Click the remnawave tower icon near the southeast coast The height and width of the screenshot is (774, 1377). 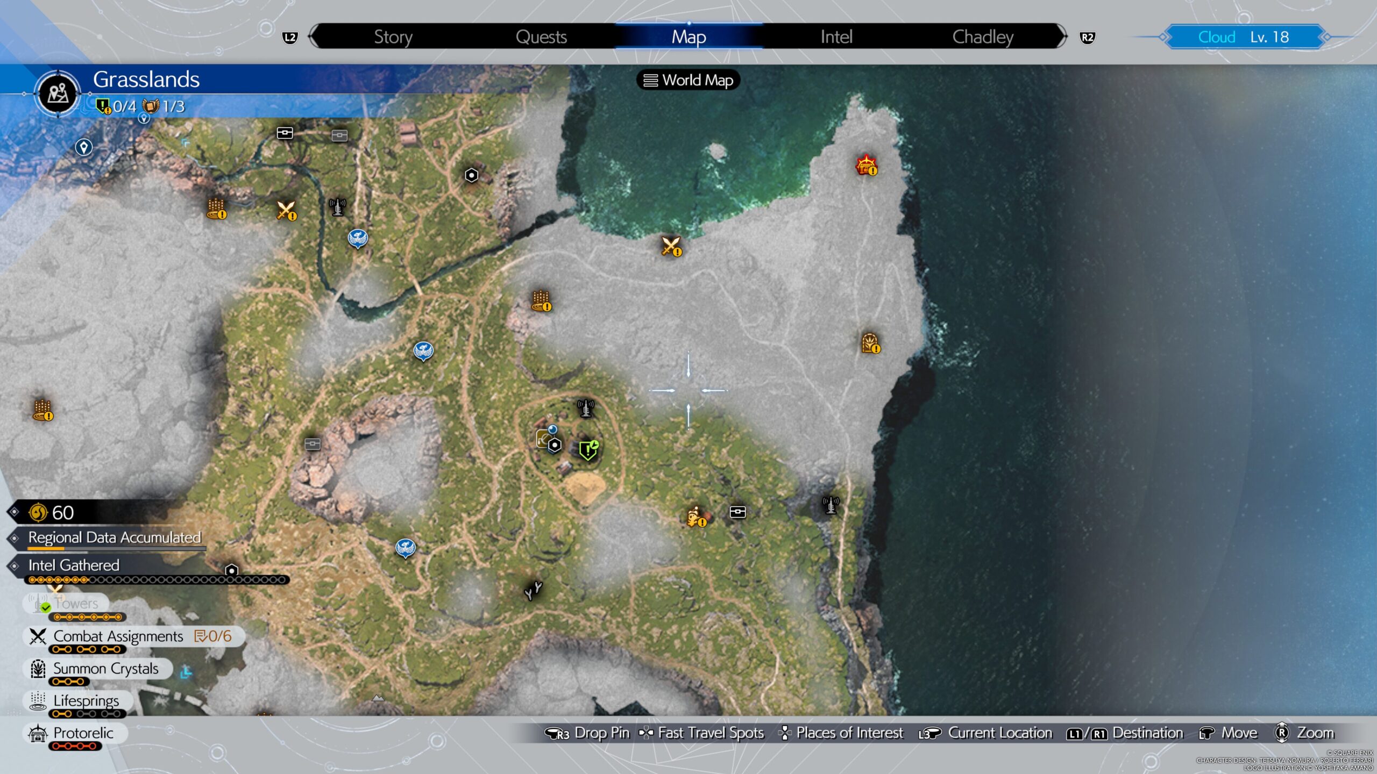[x=831, y=505]
